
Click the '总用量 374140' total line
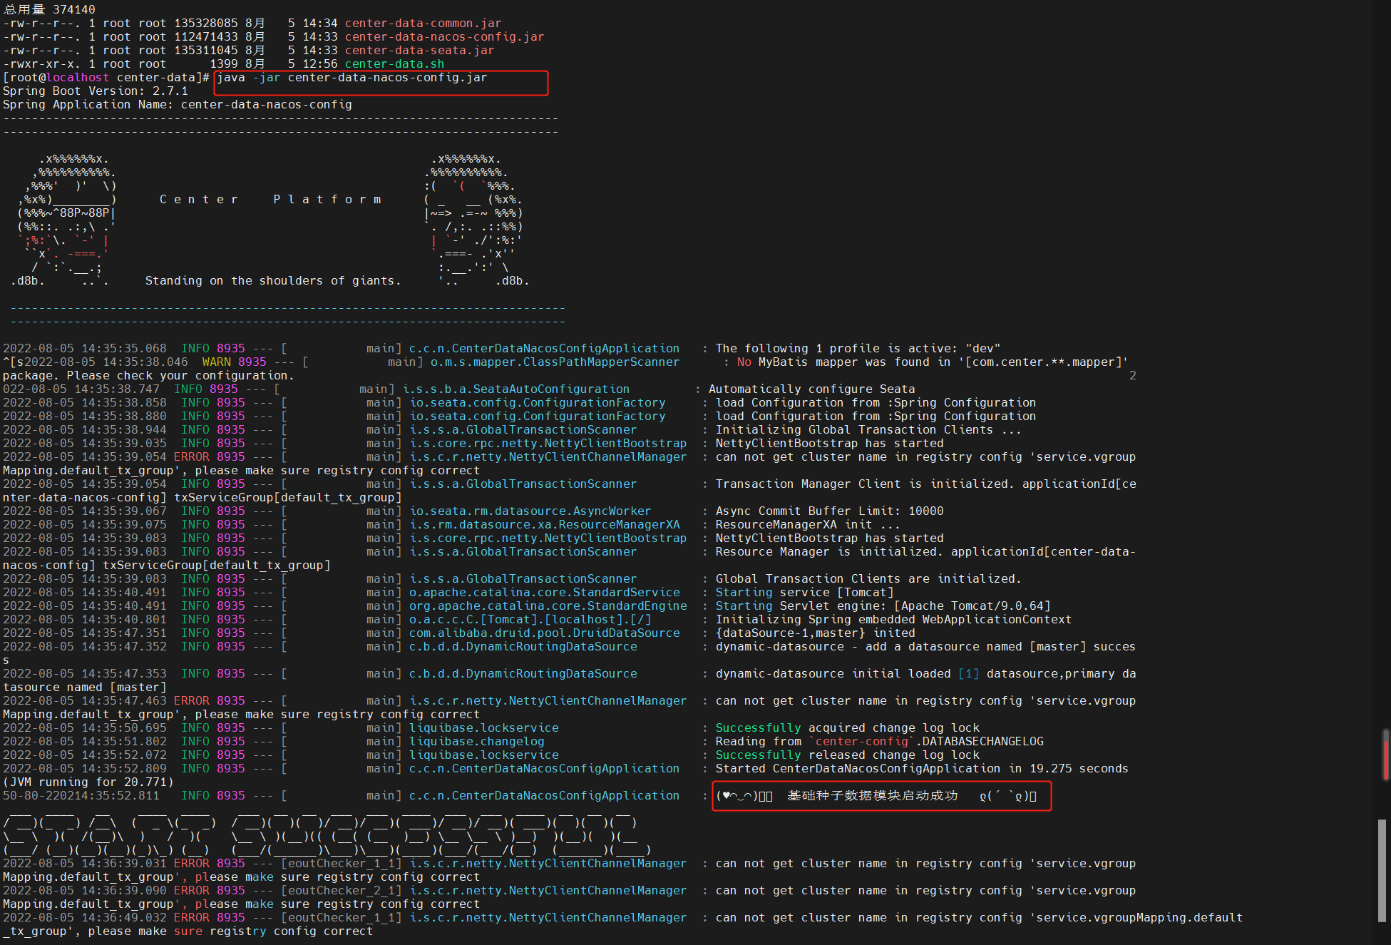49,10
